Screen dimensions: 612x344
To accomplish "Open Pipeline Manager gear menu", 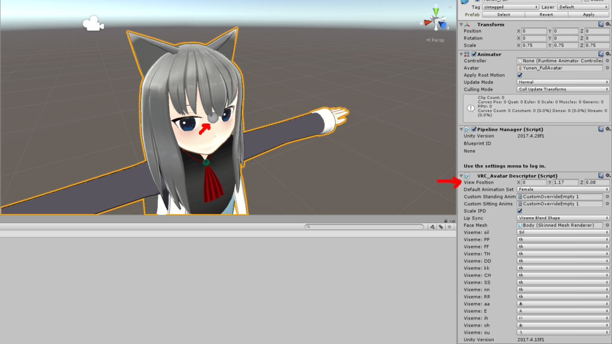I will [608, 129].
